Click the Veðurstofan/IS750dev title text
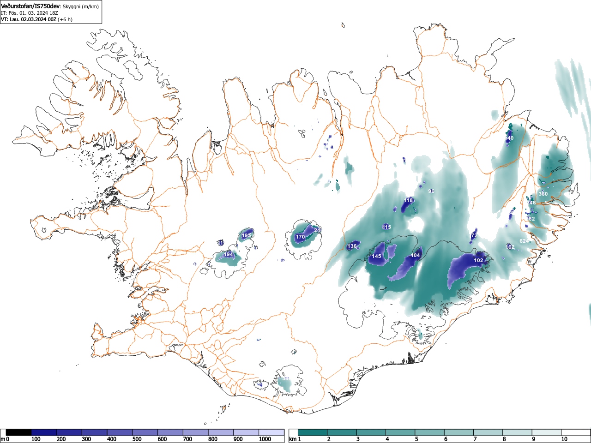Screen dimensions: 591x443 tap(30, 6)
